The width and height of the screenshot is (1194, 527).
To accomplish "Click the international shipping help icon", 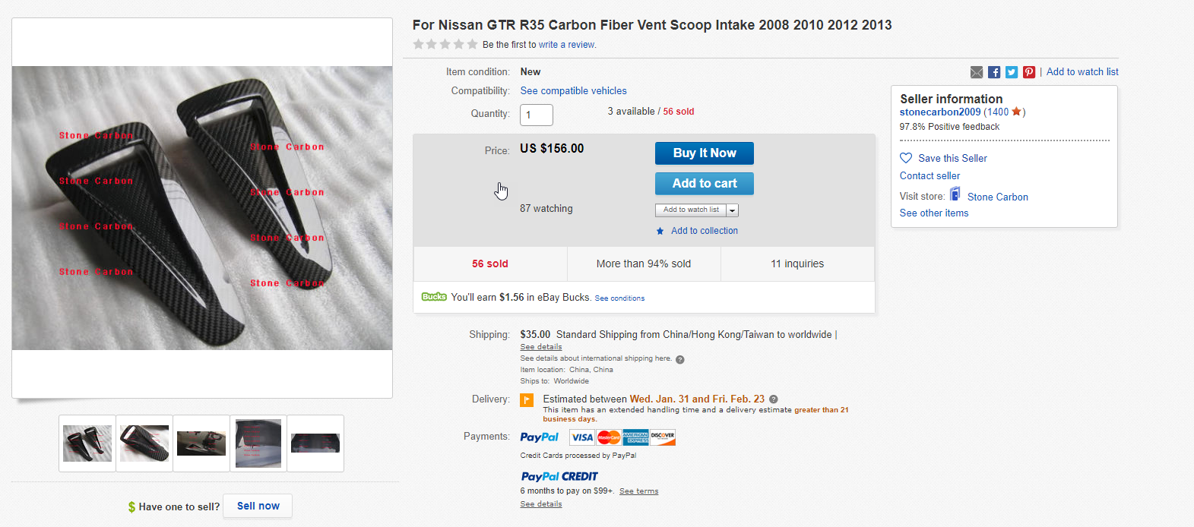I will pyautogui.click(x=680, y=359).
